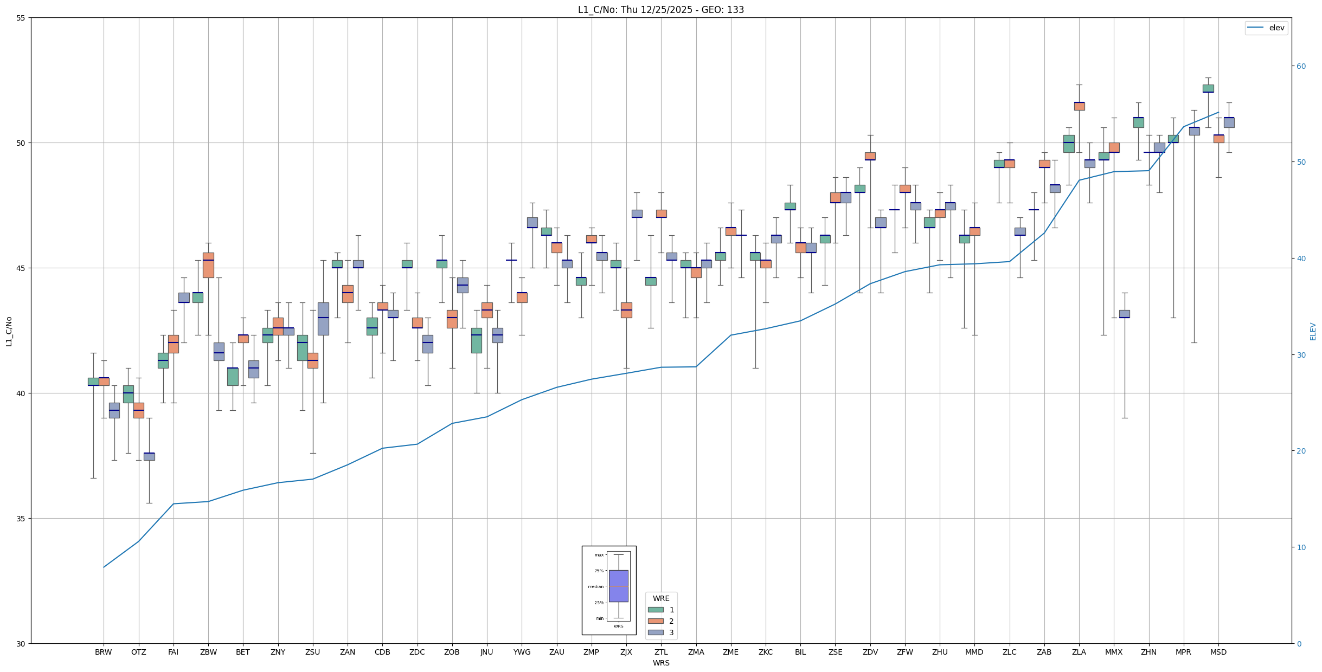Click the 60 tick on right axis
Screen dimensions: 1322x672
(1301, 66)
